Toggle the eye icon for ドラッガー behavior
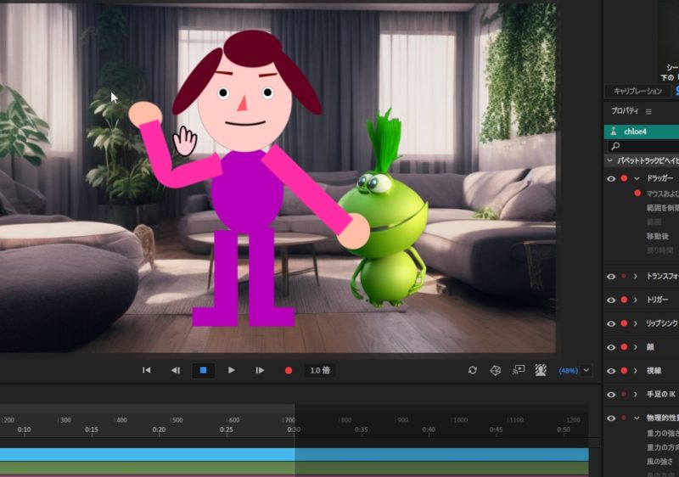 coord(610,178)
